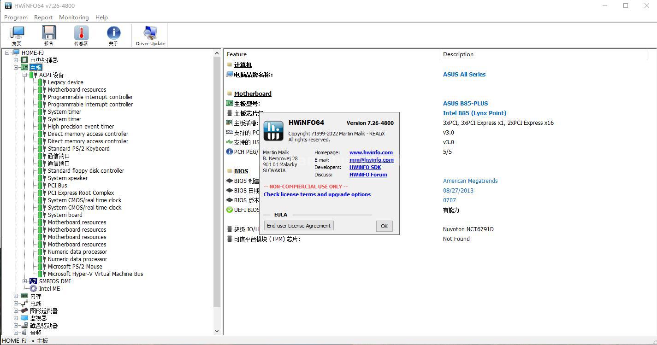Open the Program menu
The image size is (657, 345).
[x=16, y=17]
